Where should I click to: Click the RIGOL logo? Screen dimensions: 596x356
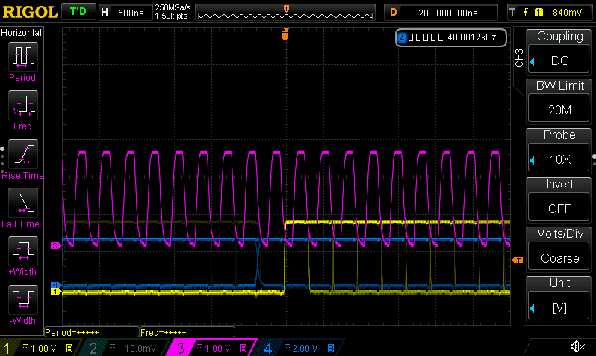[28, 12]
